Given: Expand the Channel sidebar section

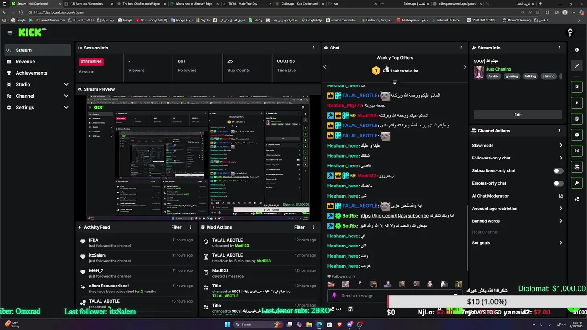Looking at the screenshot, I should [x=38, y=96].
